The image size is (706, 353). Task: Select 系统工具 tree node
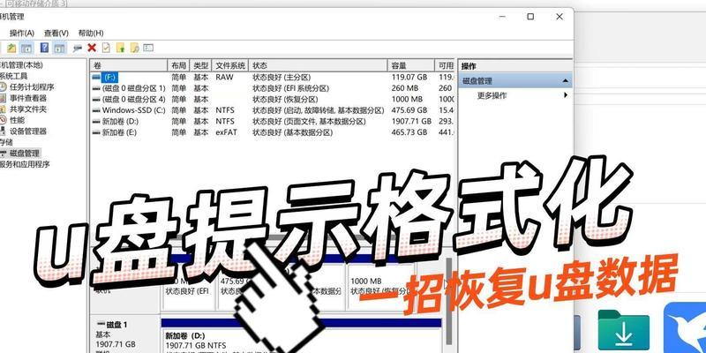click(13, 76)
